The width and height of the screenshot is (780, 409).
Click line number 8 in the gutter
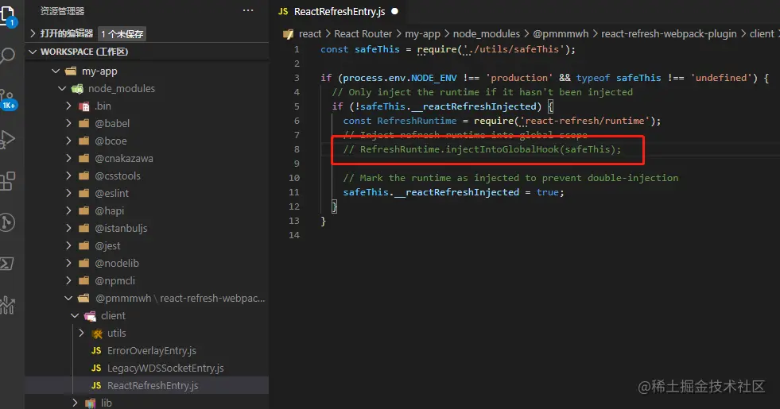(x=297, y=149)
